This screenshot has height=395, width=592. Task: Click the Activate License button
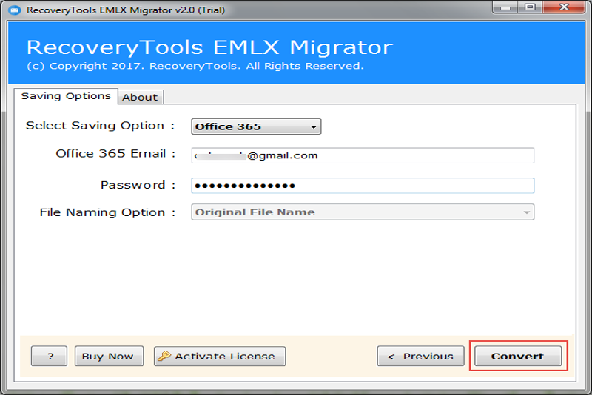point(220,356)
